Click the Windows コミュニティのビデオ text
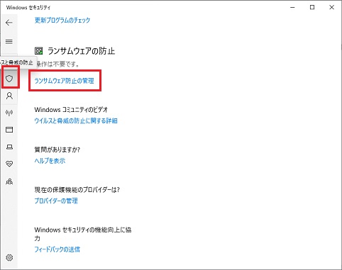The width and height of the screenshot is (342, 270). 71,110
